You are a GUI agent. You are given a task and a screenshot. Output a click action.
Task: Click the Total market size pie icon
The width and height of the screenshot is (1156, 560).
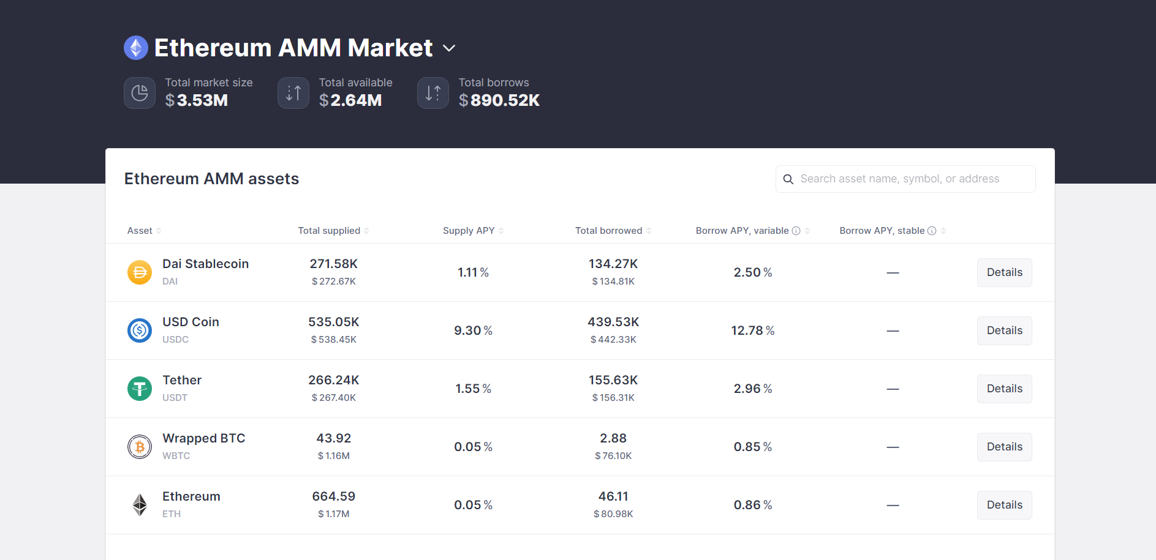pos(140,93)
